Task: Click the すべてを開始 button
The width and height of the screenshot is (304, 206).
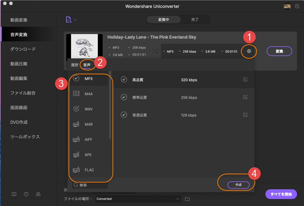Action: 281,194
